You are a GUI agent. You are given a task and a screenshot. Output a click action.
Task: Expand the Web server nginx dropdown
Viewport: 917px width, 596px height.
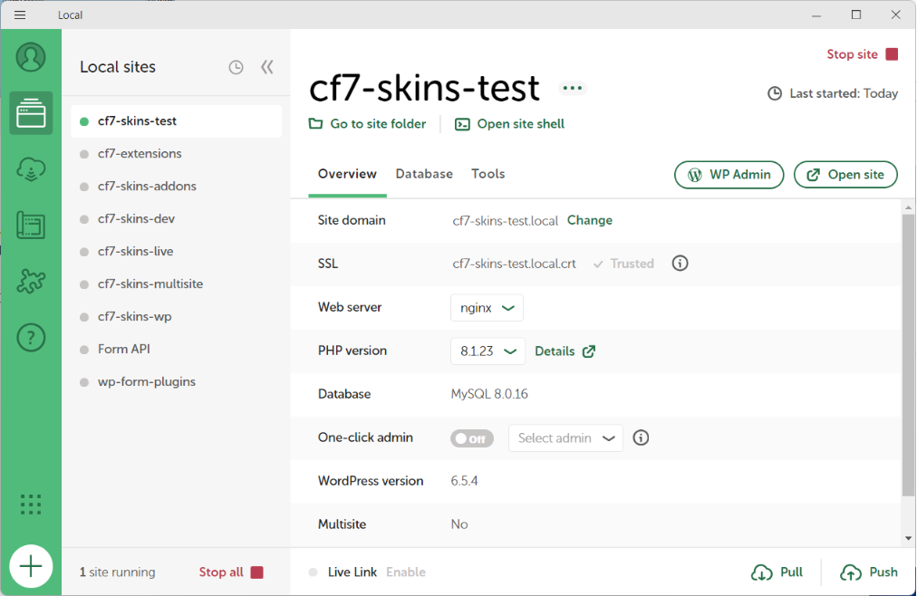click(487, 308)
